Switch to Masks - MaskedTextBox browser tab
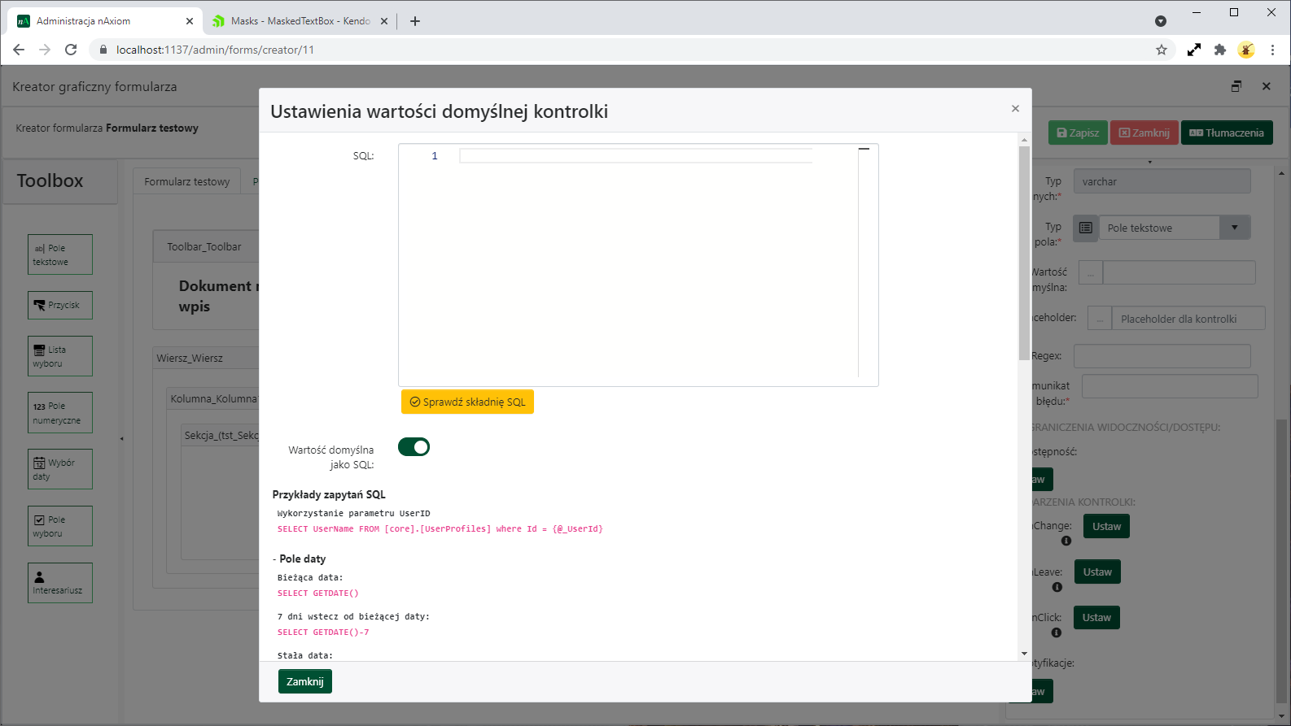This screenshot has height=726, width=1291. [300, 21]
